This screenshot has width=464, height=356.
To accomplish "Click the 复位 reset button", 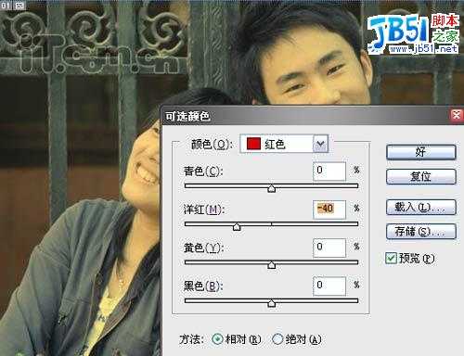I will (421, 176).
